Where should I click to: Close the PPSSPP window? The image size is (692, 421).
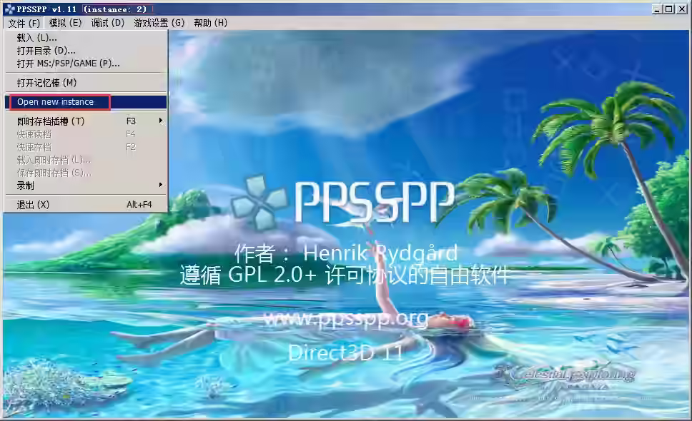[x=681, y=9]
